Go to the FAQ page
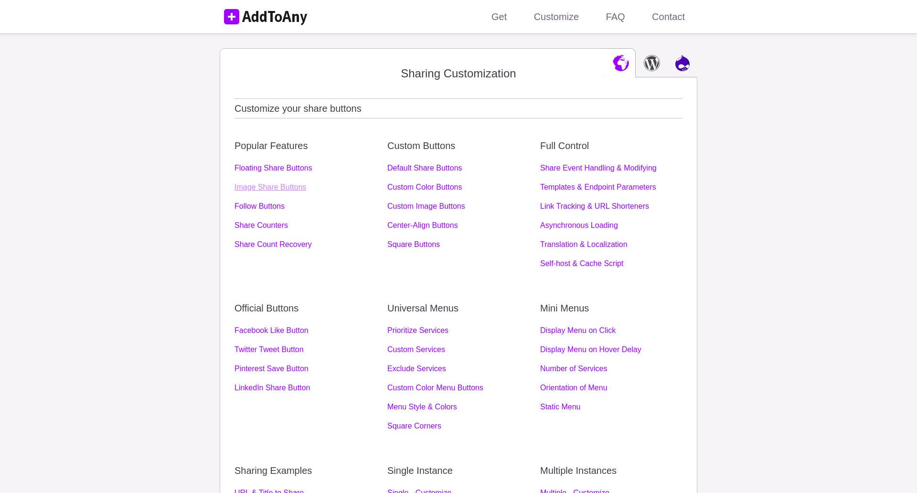The height and width of the screenshot is (493, 917). (x=615, y=17)
